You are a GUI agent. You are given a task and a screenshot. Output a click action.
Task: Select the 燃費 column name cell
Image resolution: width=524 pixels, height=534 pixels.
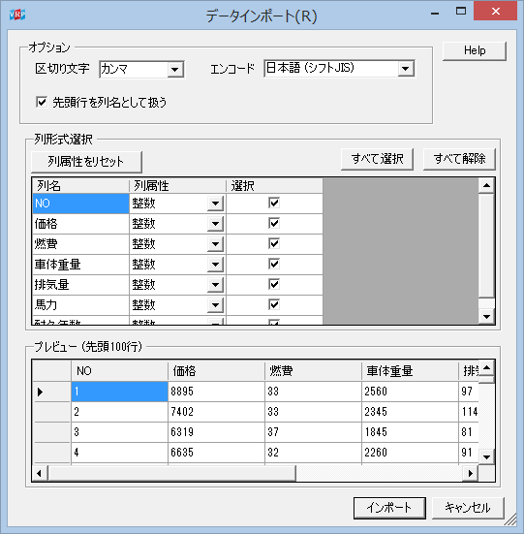[81, 244]
